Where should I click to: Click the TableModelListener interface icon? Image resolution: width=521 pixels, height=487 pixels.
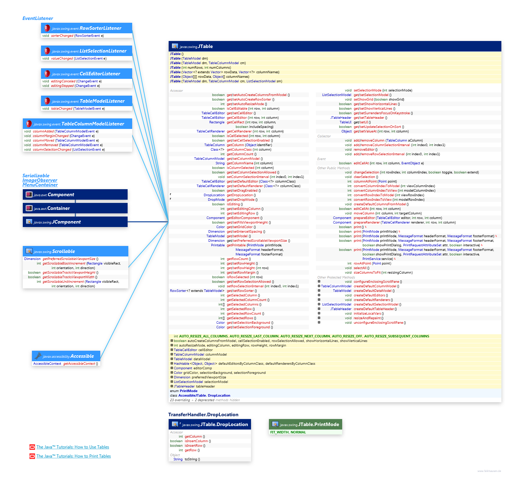coord(47,101)
